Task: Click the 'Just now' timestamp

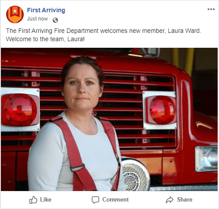Action: [37, 19]
